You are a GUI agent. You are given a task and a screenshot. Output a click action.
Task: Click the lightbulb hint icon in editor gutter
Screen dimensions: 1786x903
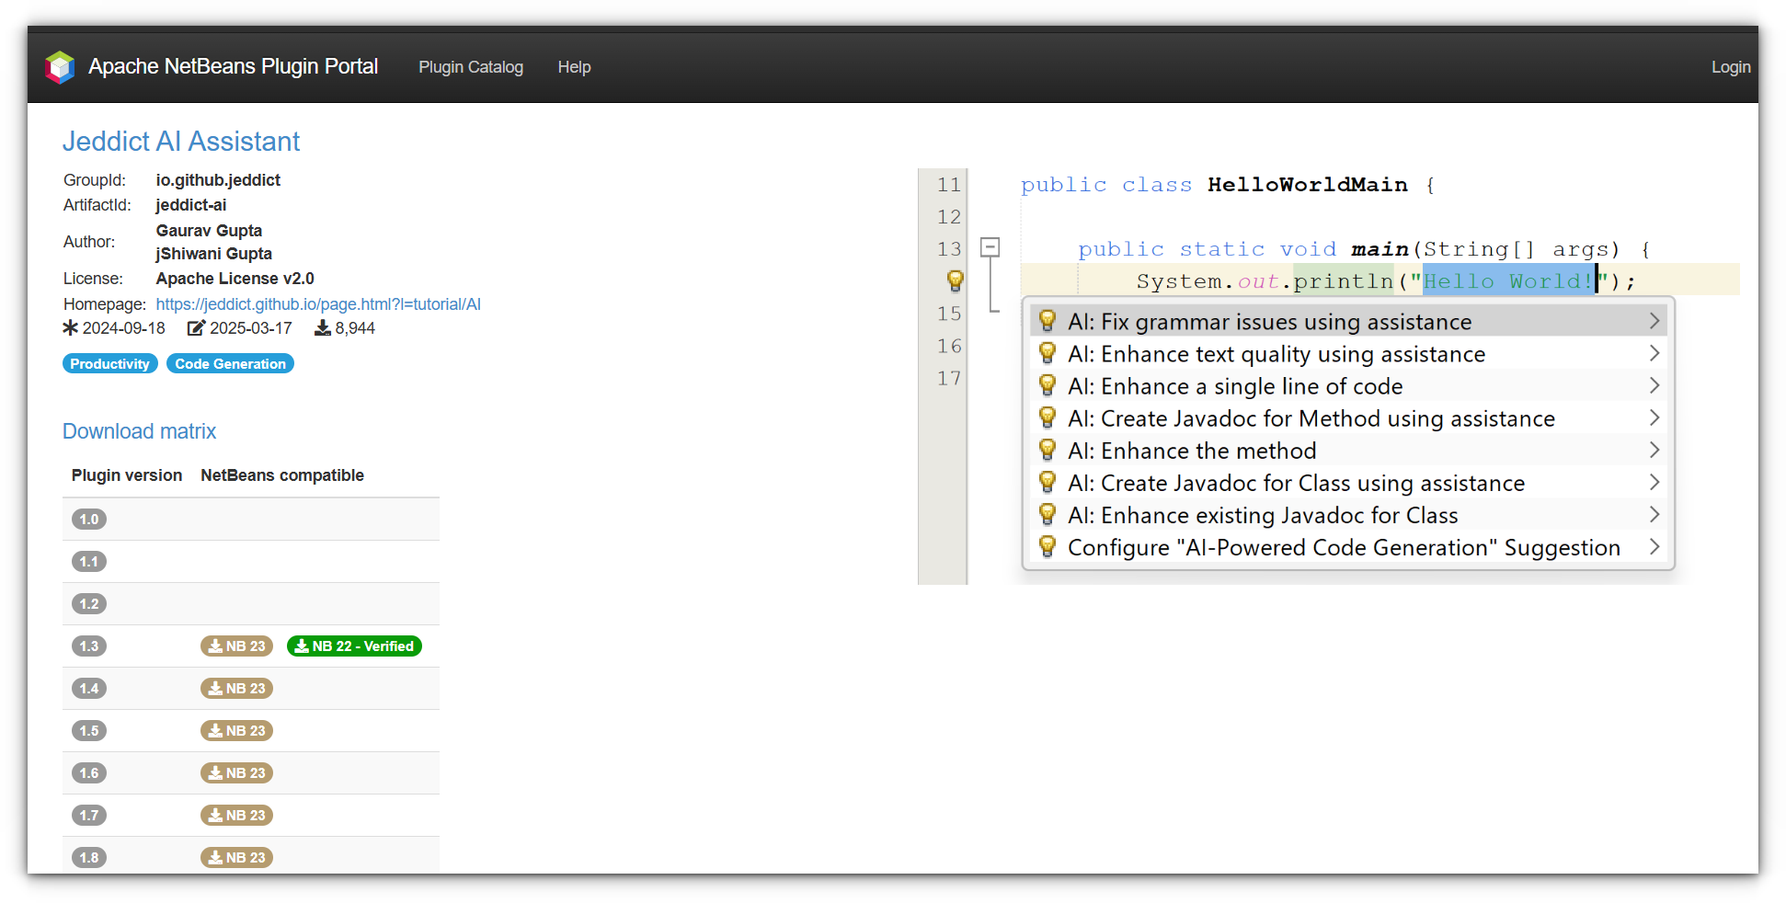tap(955, 280)
